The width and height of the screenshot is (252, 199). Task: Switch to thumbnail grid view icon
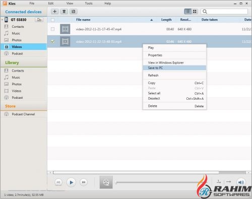point(195,12)
